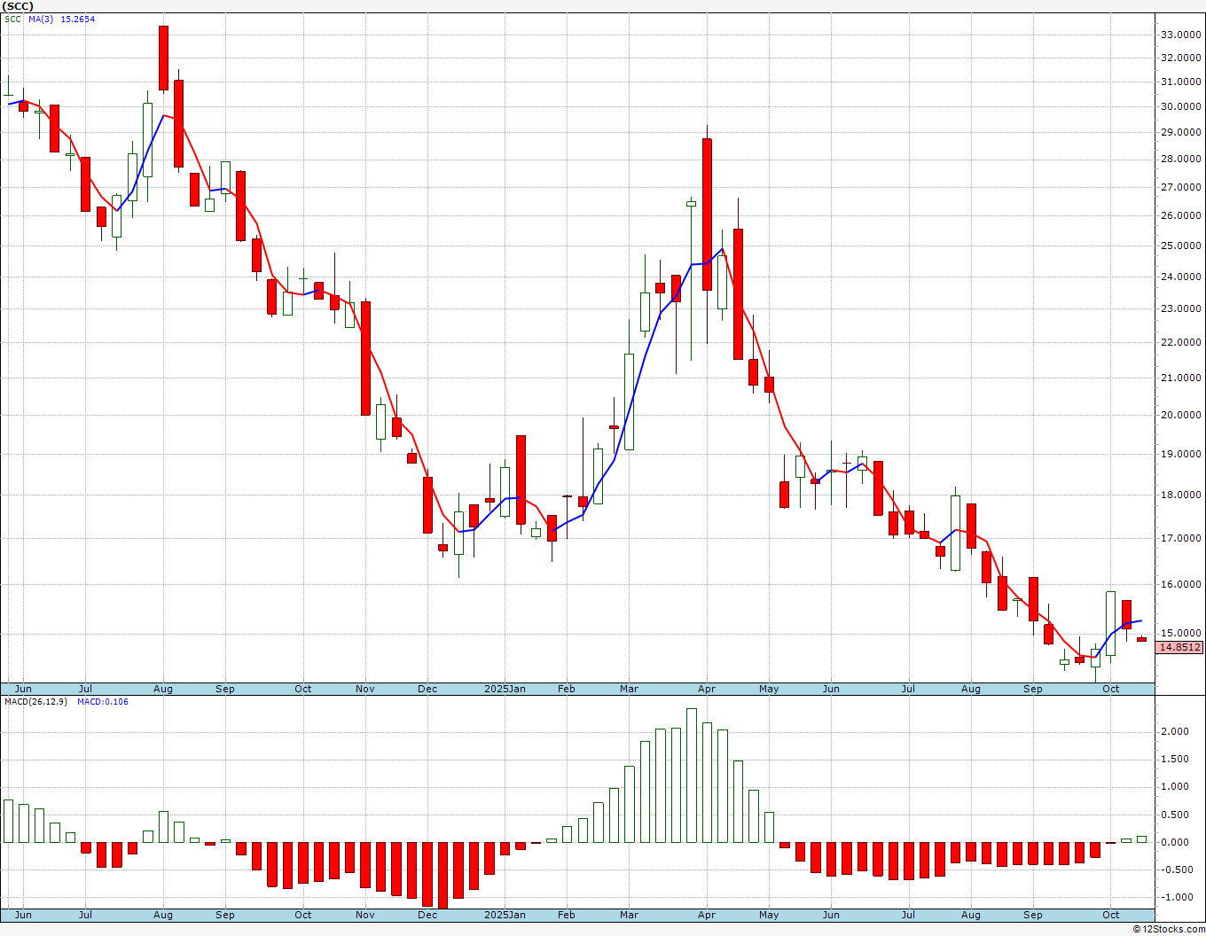This screenshot has width=1206, height=936.
Task: Select the 15.0000 price axis label
Action: click(x=1180, y=633)
